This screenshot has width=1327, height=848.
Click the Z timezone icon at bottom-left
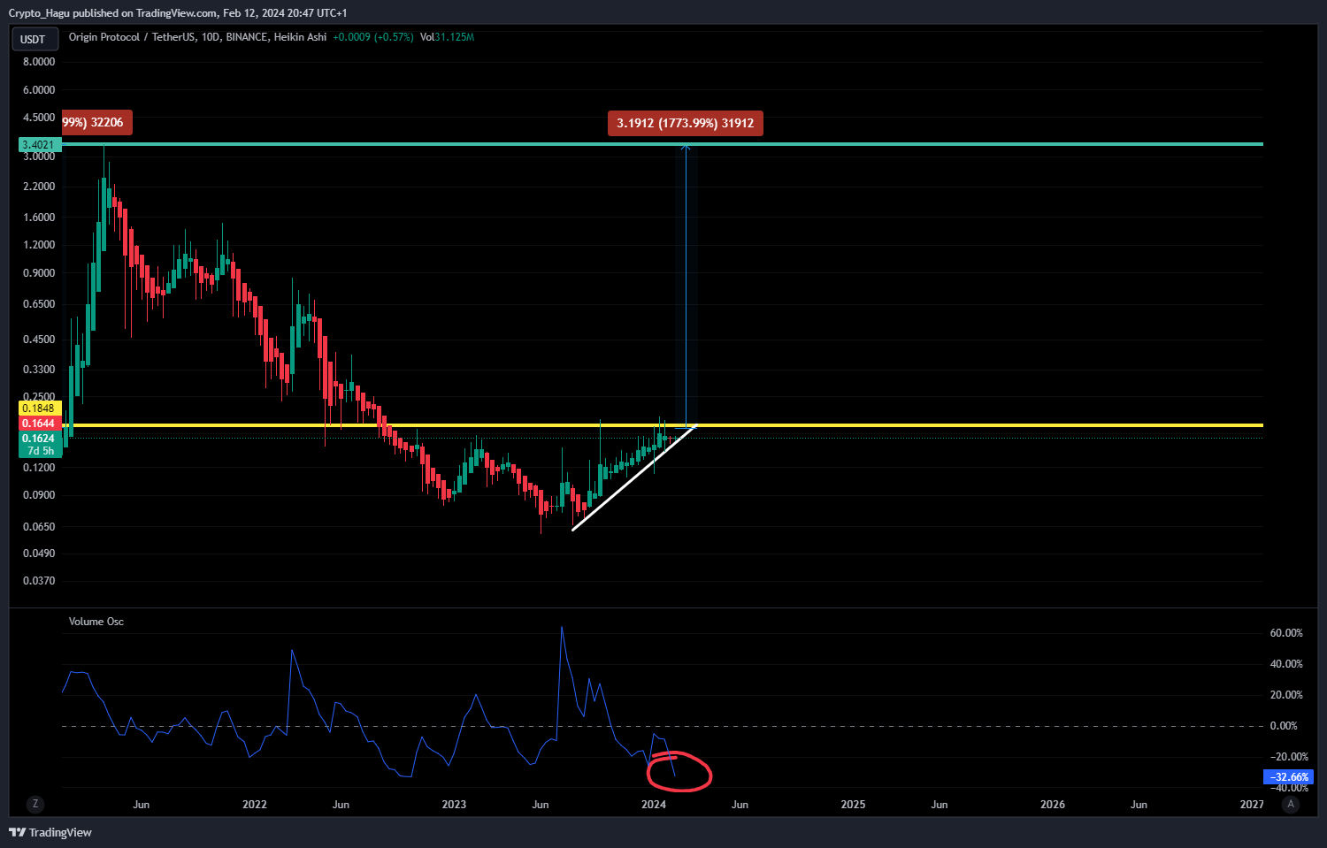point(35,804)
